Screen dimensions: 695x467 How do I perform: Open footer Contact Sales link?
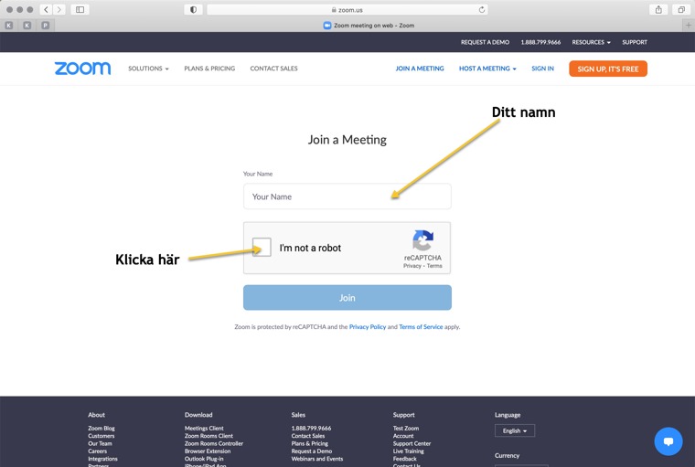(308, 436)
